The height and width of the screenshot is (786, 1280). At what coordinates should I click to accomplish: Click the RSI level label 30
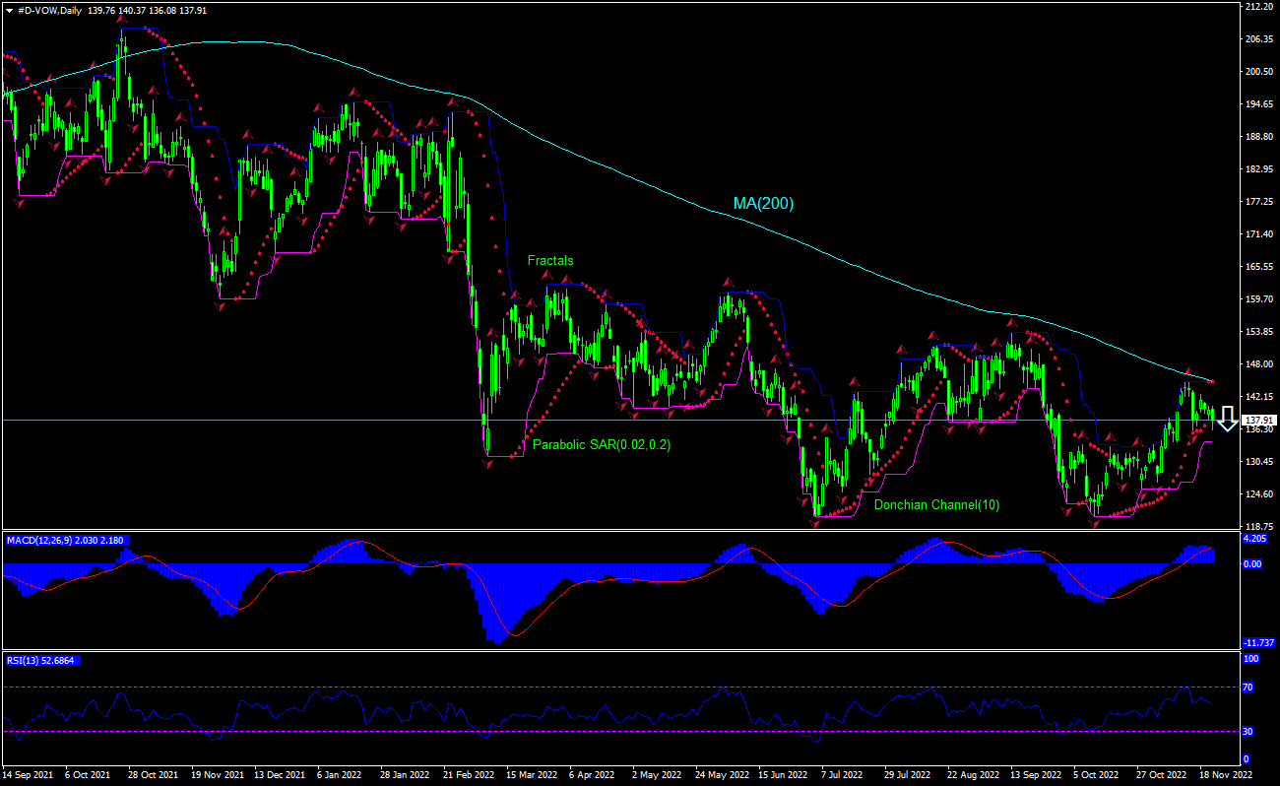click(1249, 731)
